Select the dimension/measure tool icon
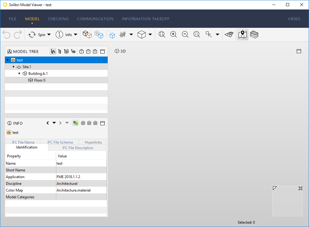 [208, 35]
